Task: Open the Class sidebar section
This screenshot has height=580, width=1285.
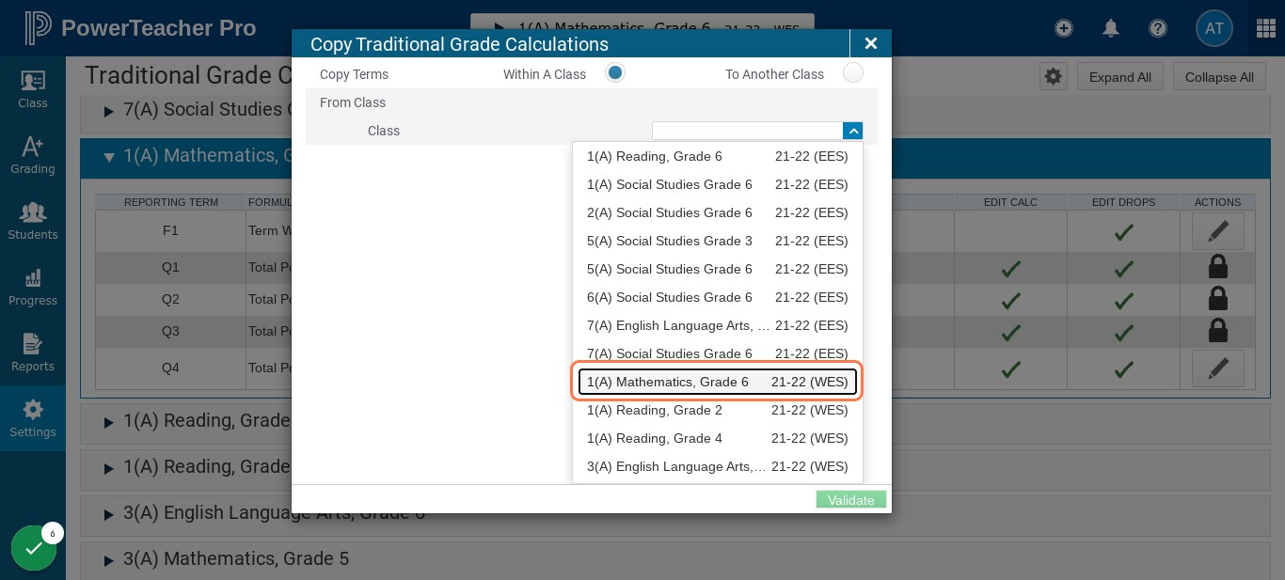Action: point(33,89)
